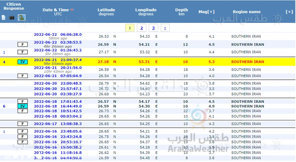Open earthquake 2022-06-21 21:09:37.4 details

(x=58, y=60)
